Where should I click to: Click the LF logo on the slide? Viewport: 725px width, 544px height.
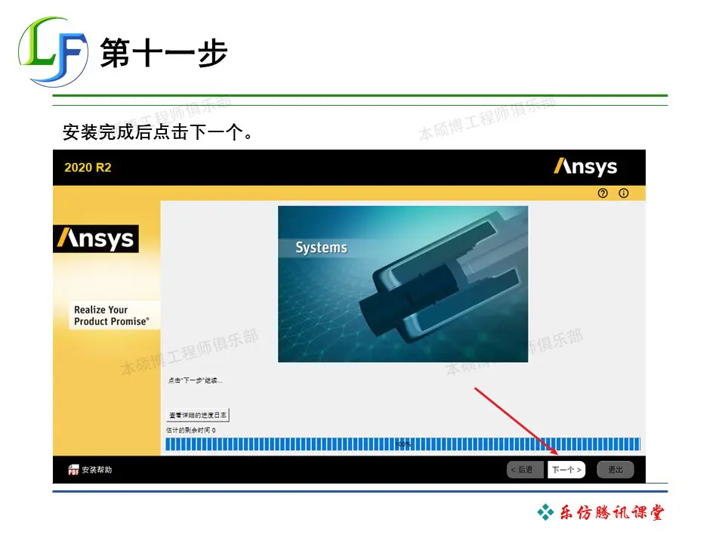click(53, 52)
